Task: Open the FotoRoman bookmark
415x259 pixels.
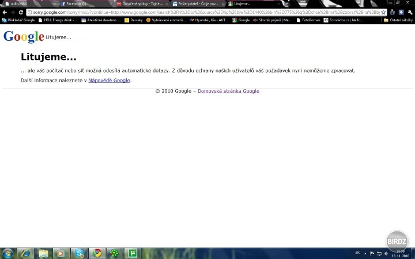Action: pos(308,20)
